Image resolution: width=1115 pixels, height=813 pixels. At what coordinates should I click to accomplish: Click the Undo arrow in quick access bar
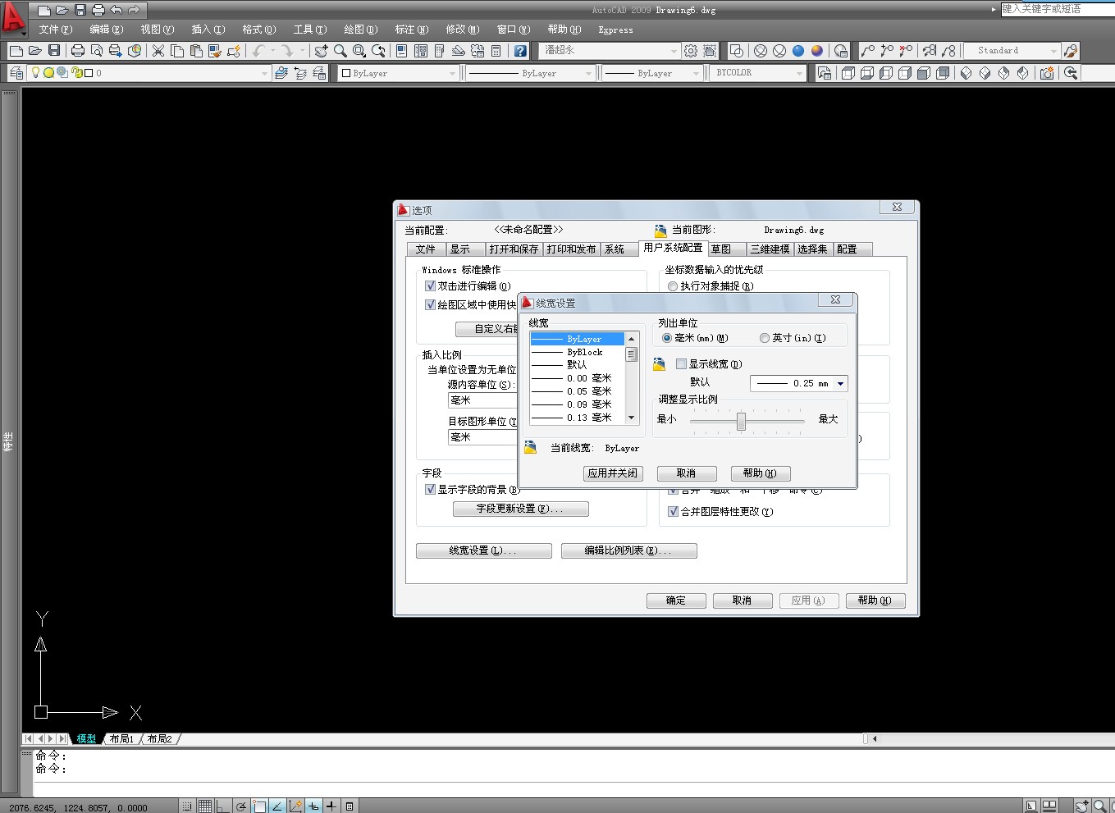[x=117, y=10]
